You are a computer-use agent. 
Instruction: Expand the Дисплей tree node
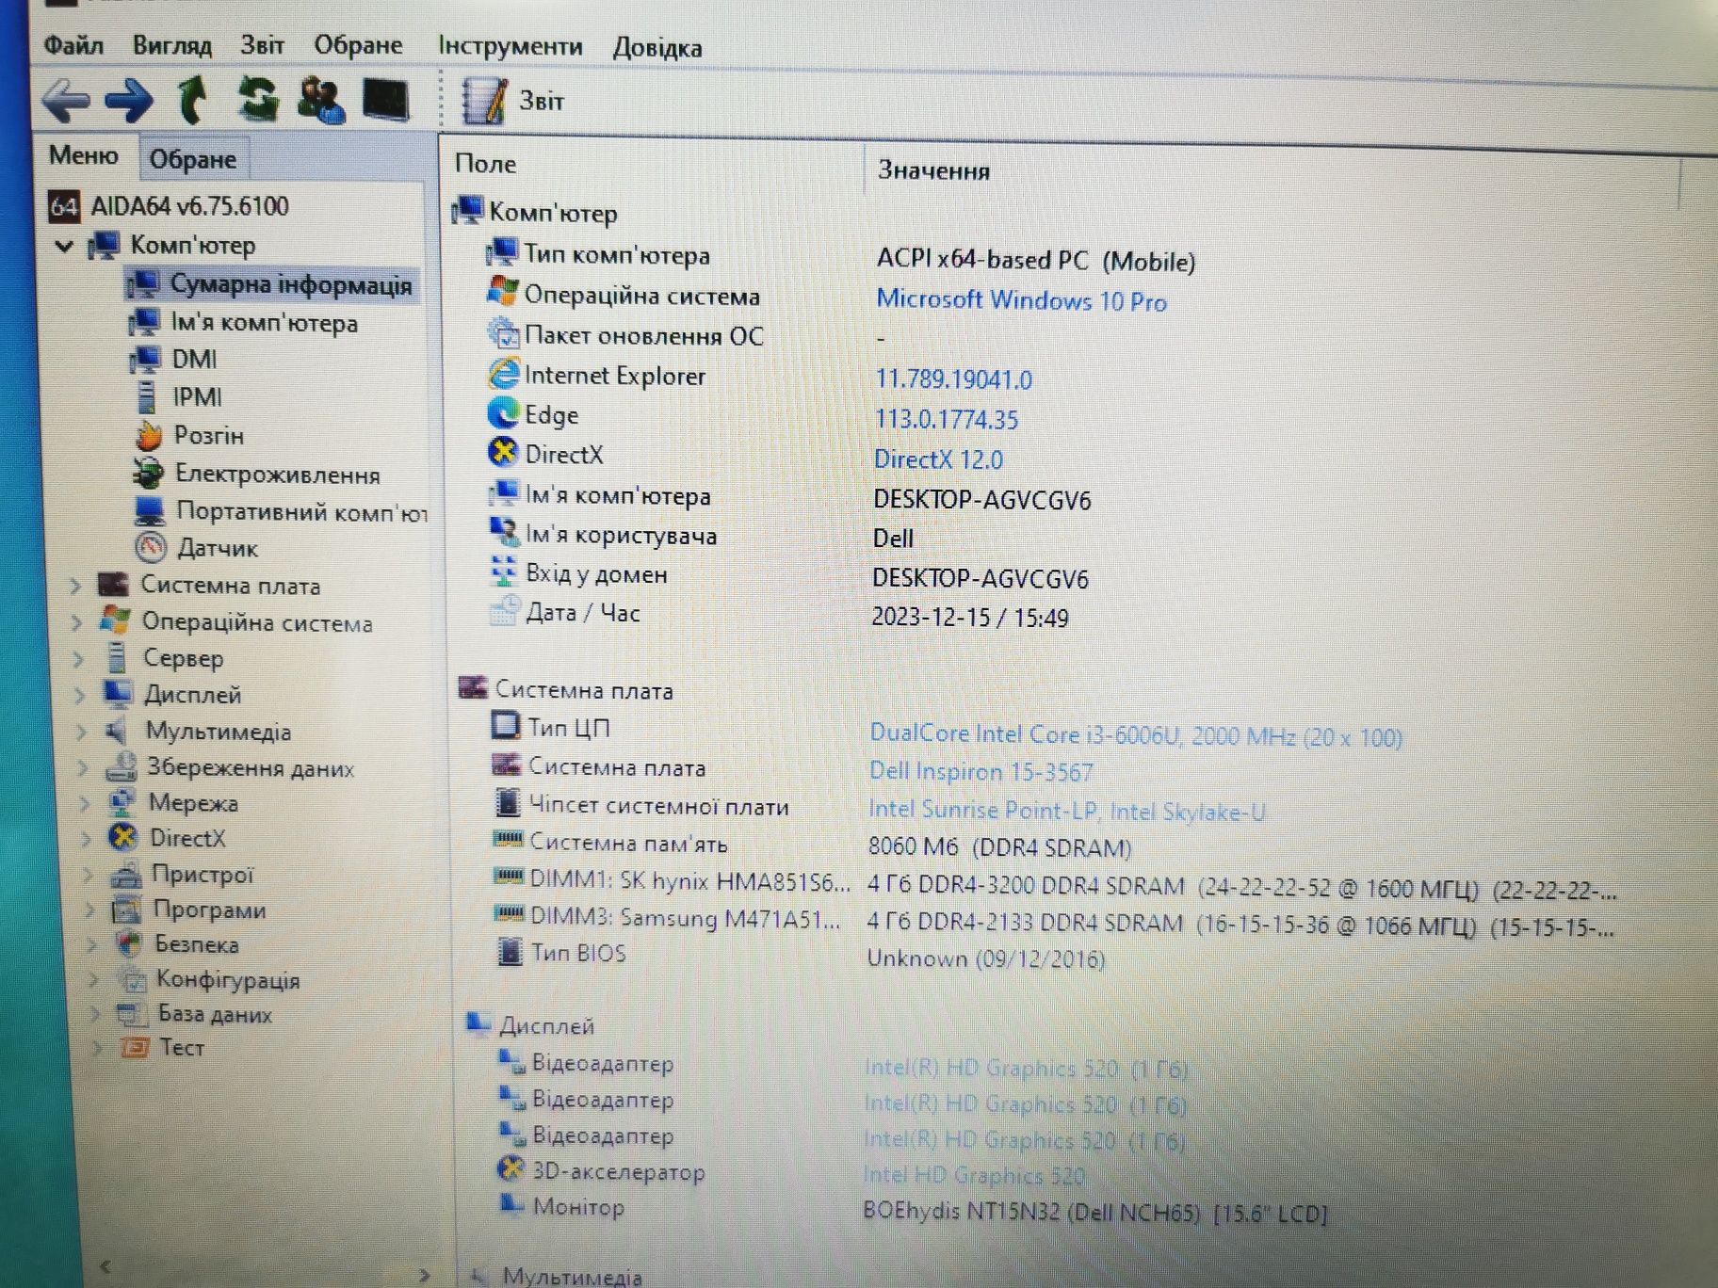tap(79, 696)
